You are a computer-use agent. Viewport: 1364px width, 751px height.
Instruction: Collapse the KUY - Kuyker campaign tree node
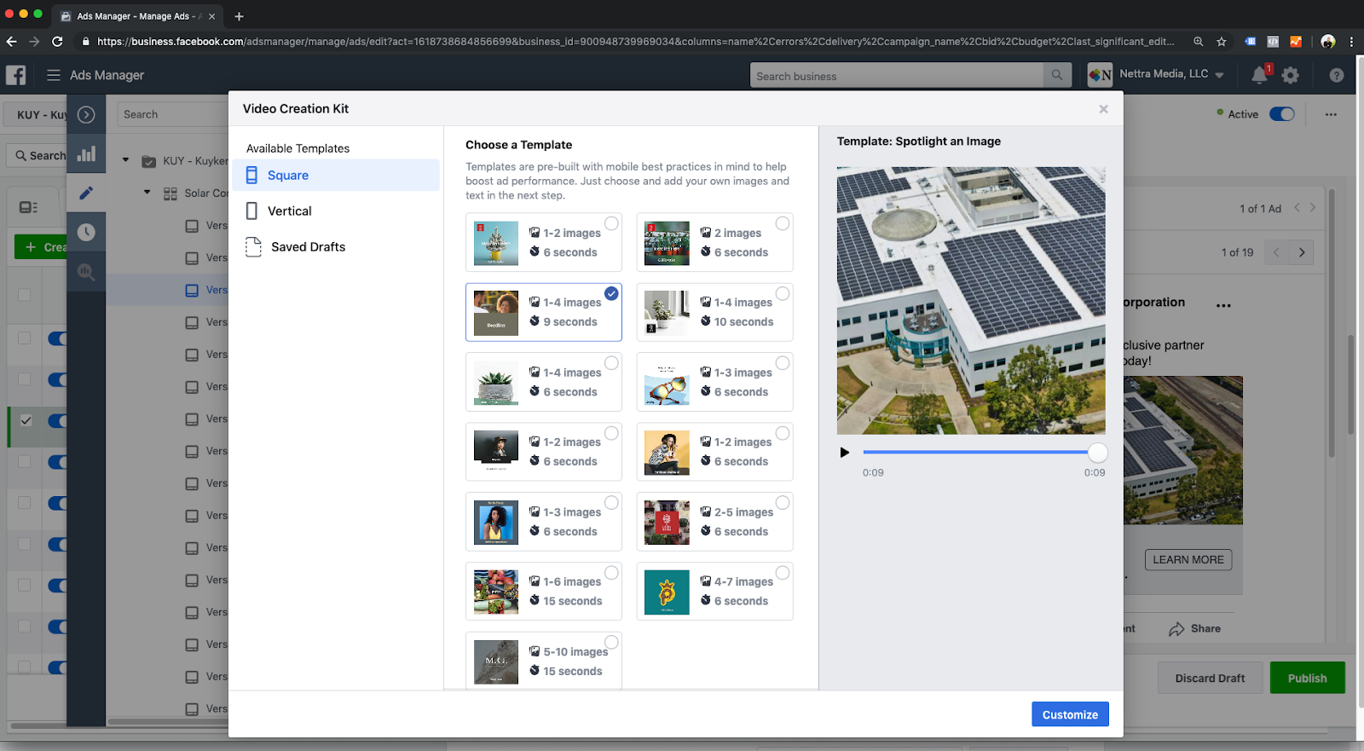tap(126, 160)
